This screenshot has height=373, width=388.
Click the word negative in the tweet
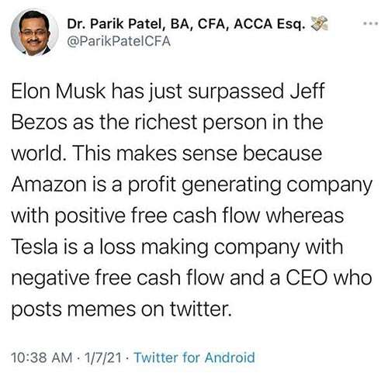click(x=50, y=278)
